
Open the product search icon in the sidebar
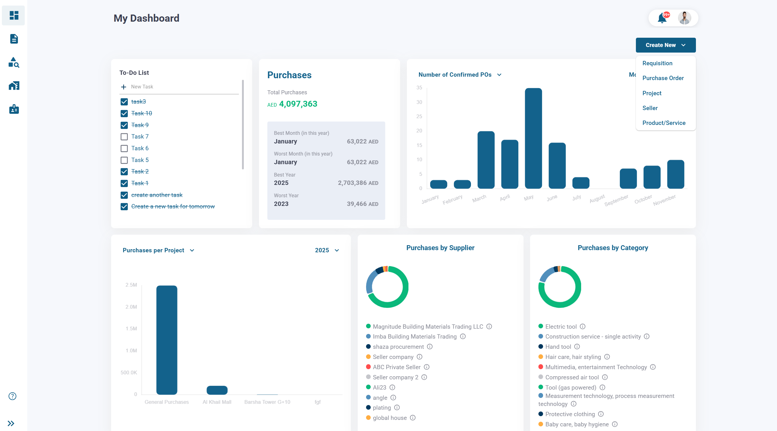13,63
